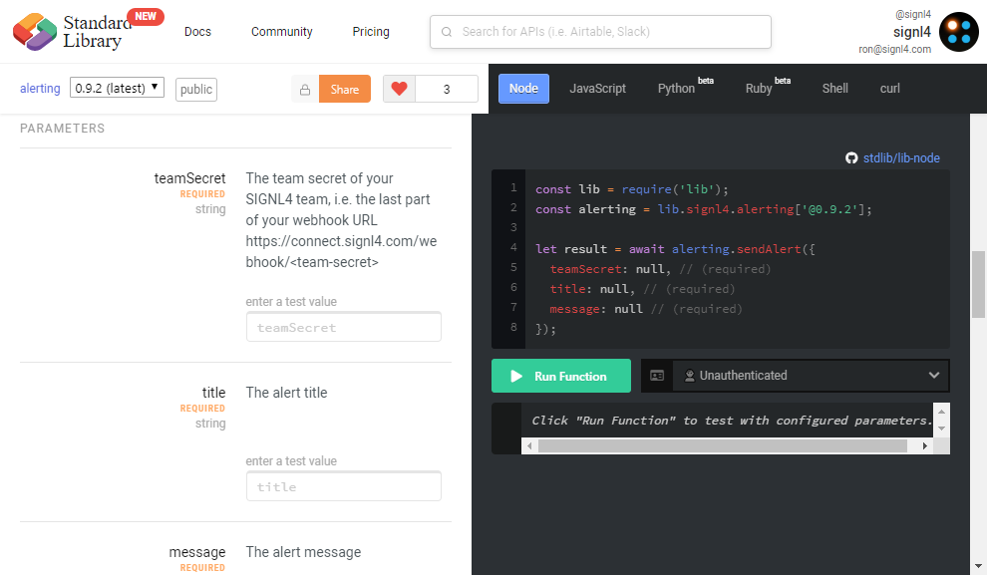Screen dimensions: 987x575
Task: Click the PARAMETERS section heading
Action: click(63, 129)
